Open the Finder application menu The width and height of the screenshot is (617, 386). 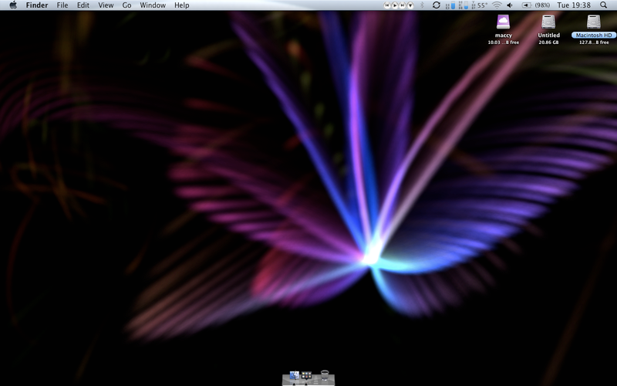[x=37, y=5]
